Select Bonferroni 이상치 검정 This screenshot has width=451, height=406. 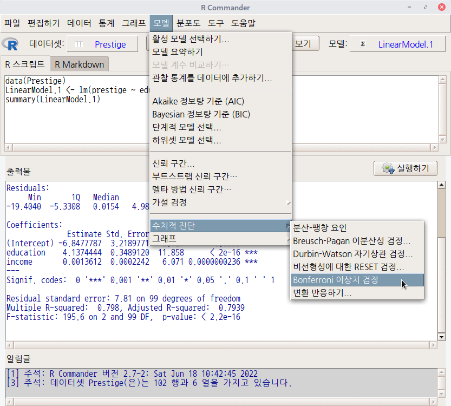(x=357, y=280)
